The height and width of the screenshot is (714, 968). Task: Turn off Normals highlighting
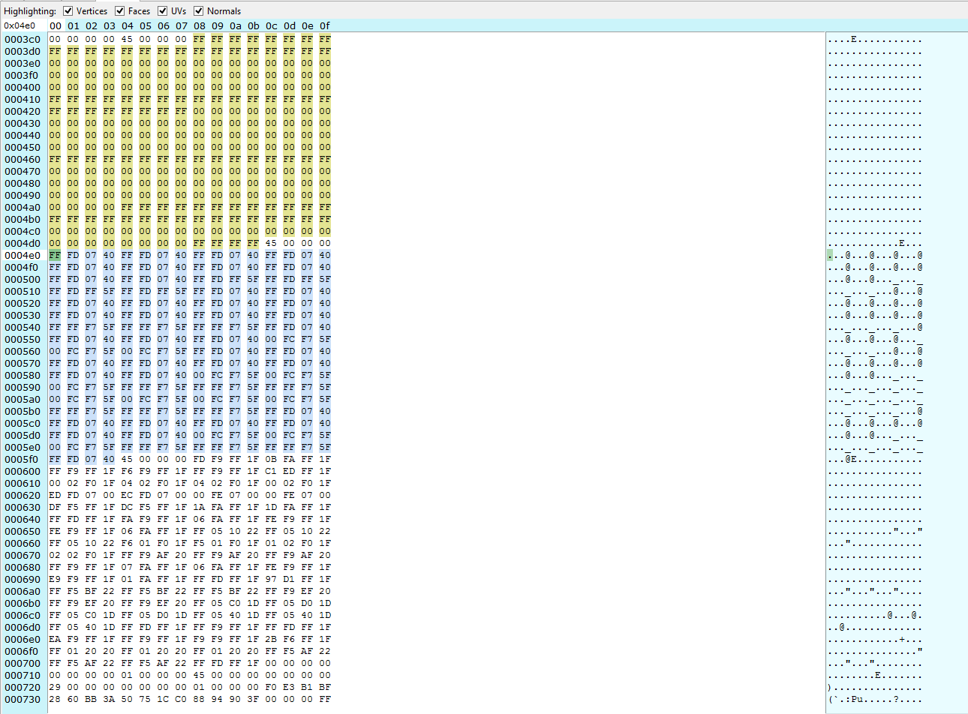[x=198, y=10]
